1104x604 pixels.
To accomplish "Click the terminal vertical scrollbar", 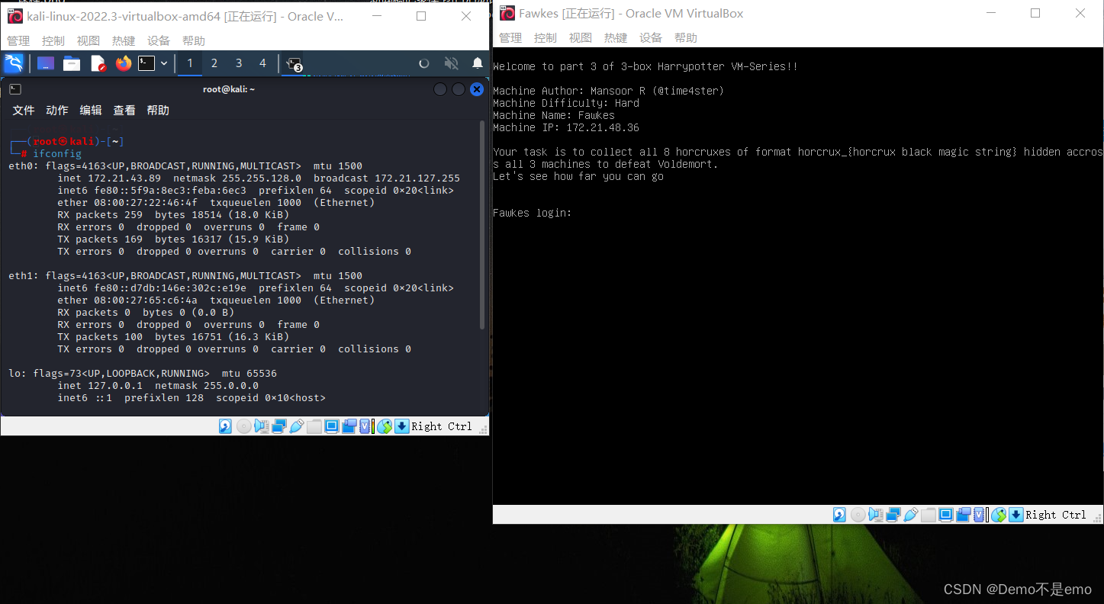I will [482, 225].
